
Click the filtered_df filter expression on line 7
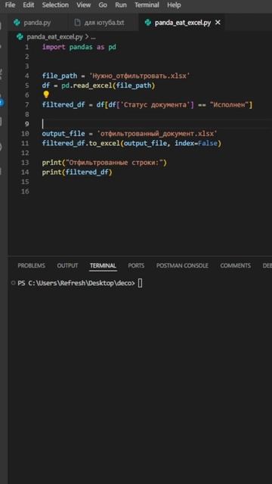click(147, 105)
